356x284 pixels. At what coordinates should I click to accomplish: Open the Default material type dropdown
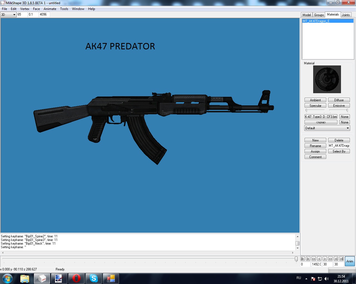tap(327, 128)
